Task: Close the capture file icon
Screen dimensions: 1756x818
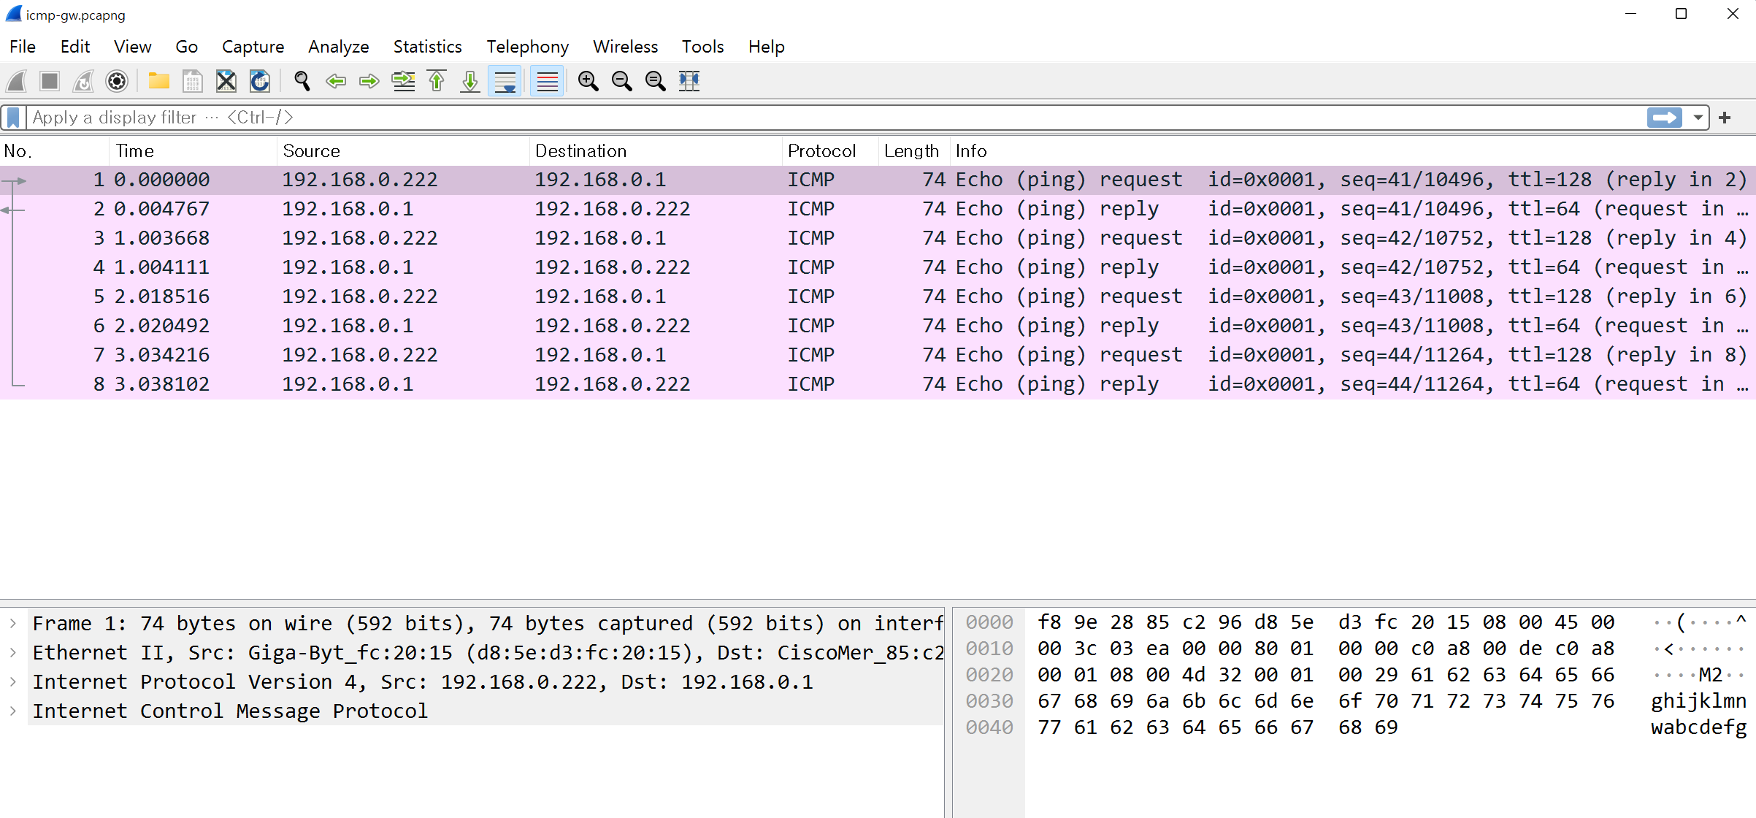Action: click(x=226, y=81)
